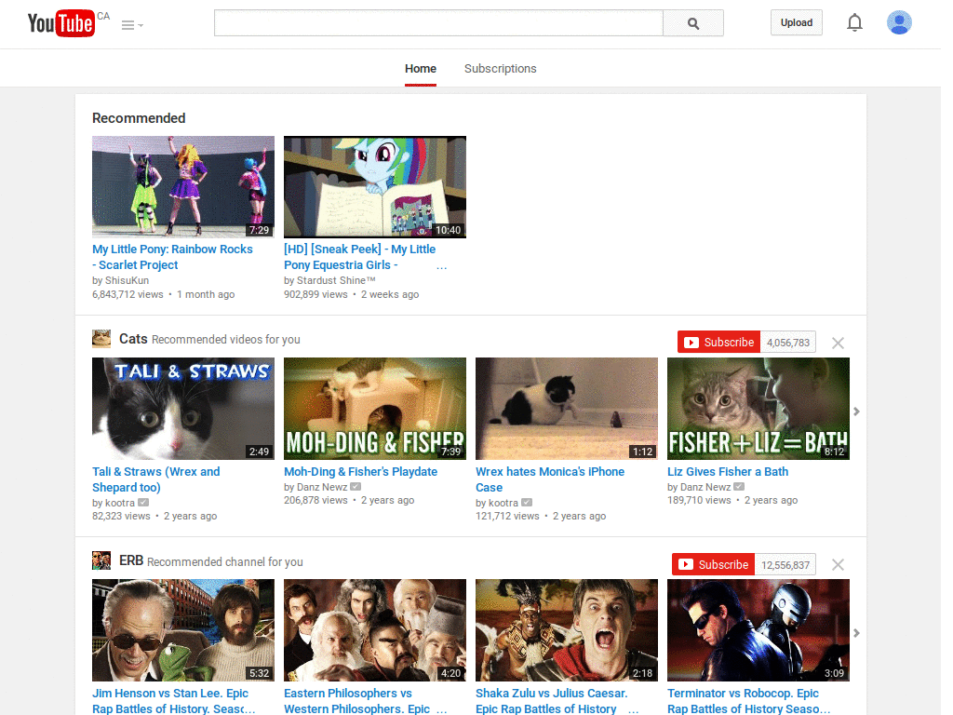Open Fisher + Liz = Bath thumbnail
This screenshot has height=715, width=953.
pos(758,409)
